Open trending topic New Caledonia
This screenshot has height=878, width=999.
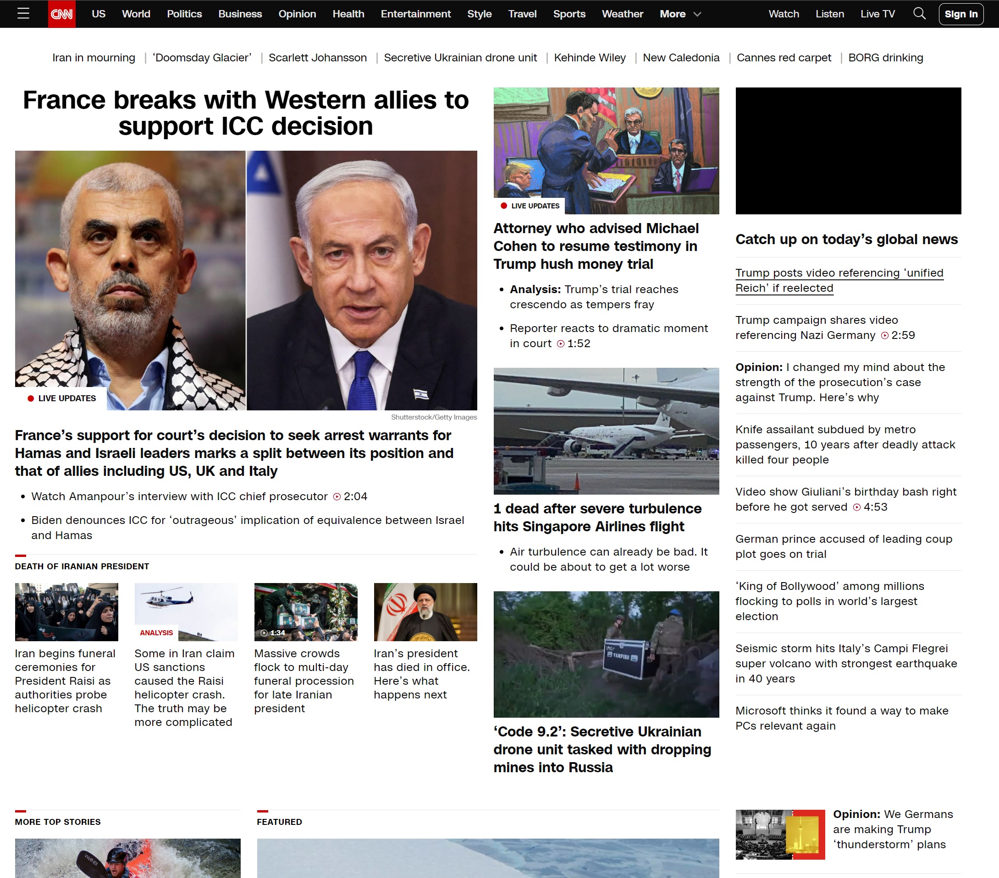point(681,58)
